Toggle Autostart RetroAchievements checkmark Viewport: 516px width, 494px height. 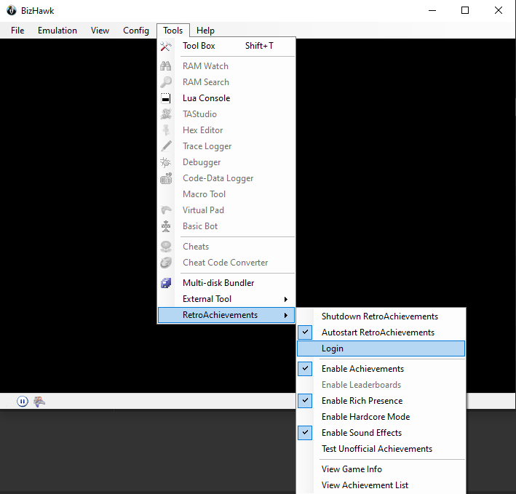[x=305, y=332]
